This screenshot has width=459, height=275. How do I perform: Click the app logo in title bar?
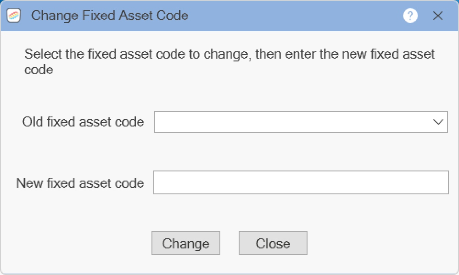point(14,16)
